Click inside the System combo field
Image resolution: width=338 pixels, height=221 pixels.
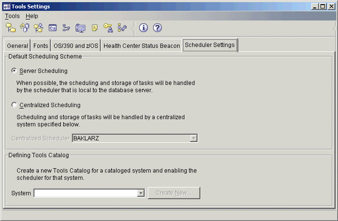click(86, 193)
